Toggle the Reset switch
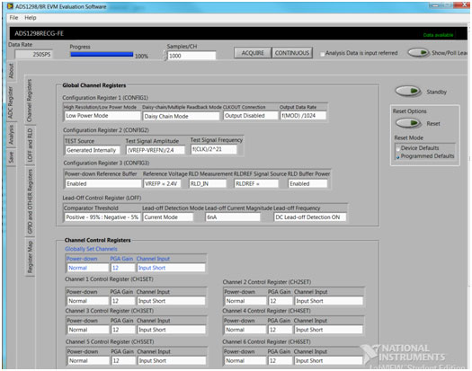472x371 pixels. [407, 123]
